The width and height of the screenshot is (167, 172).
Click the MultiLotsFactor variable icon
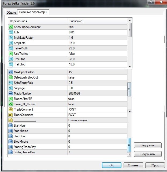[x=11, y=38]
